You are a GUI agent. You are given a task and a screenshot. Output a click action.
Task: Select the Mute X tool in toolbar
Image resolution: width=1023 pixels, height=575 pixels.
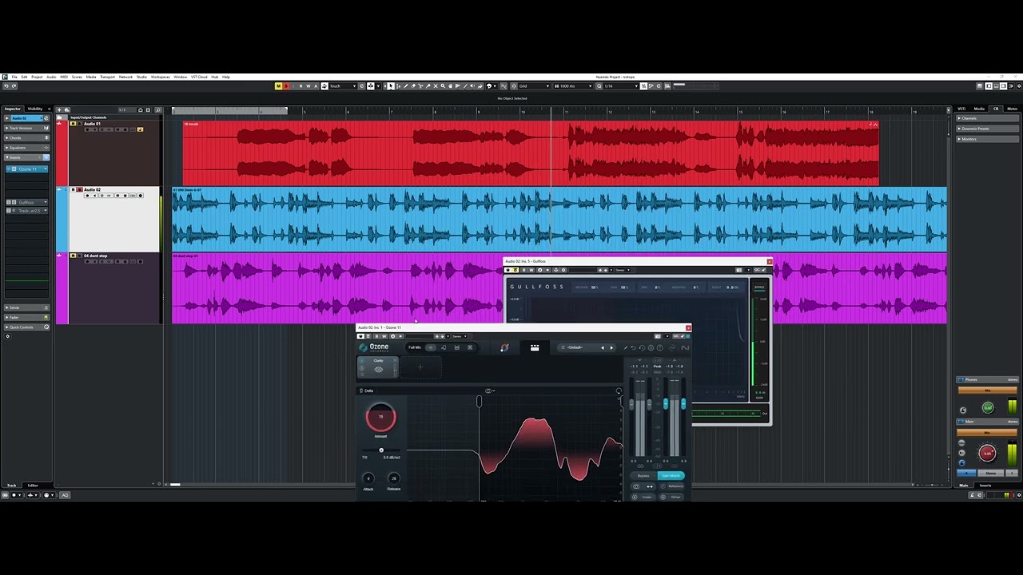pyautogui.click(x=435, y=85)
